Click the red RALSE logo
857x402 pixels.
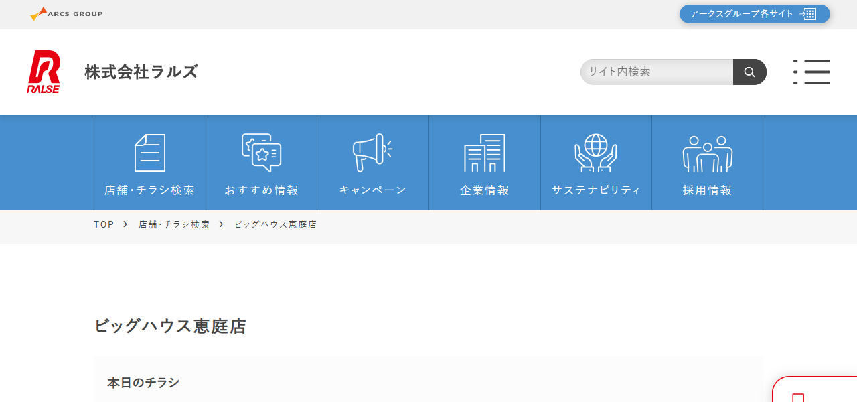pos(44,72)
